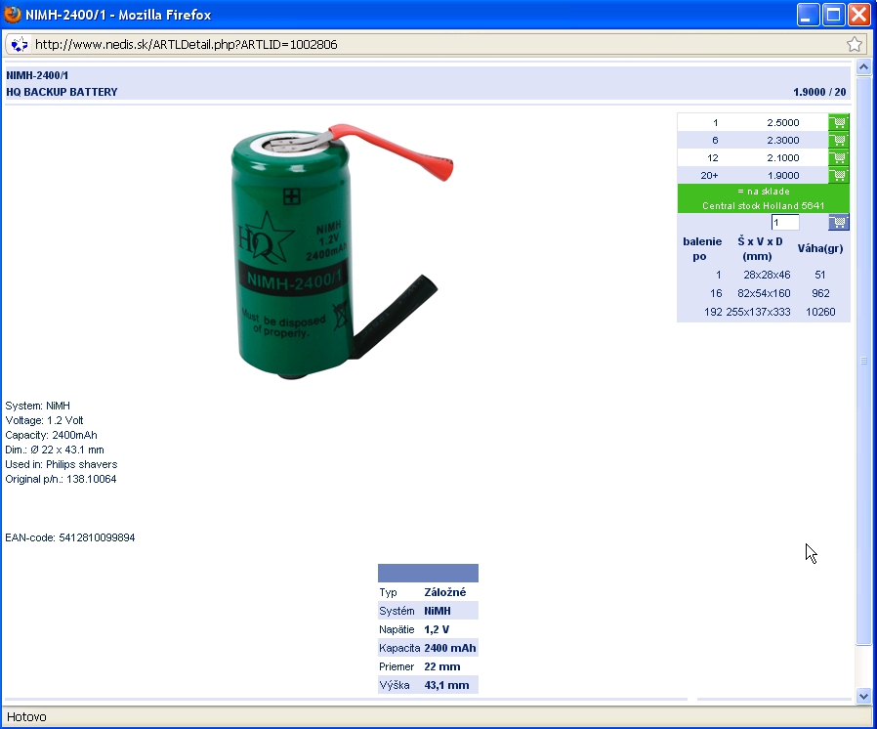Click the site identity icon in address bar
The height and width of the screenshot is (729, 877).
point(19,44)
